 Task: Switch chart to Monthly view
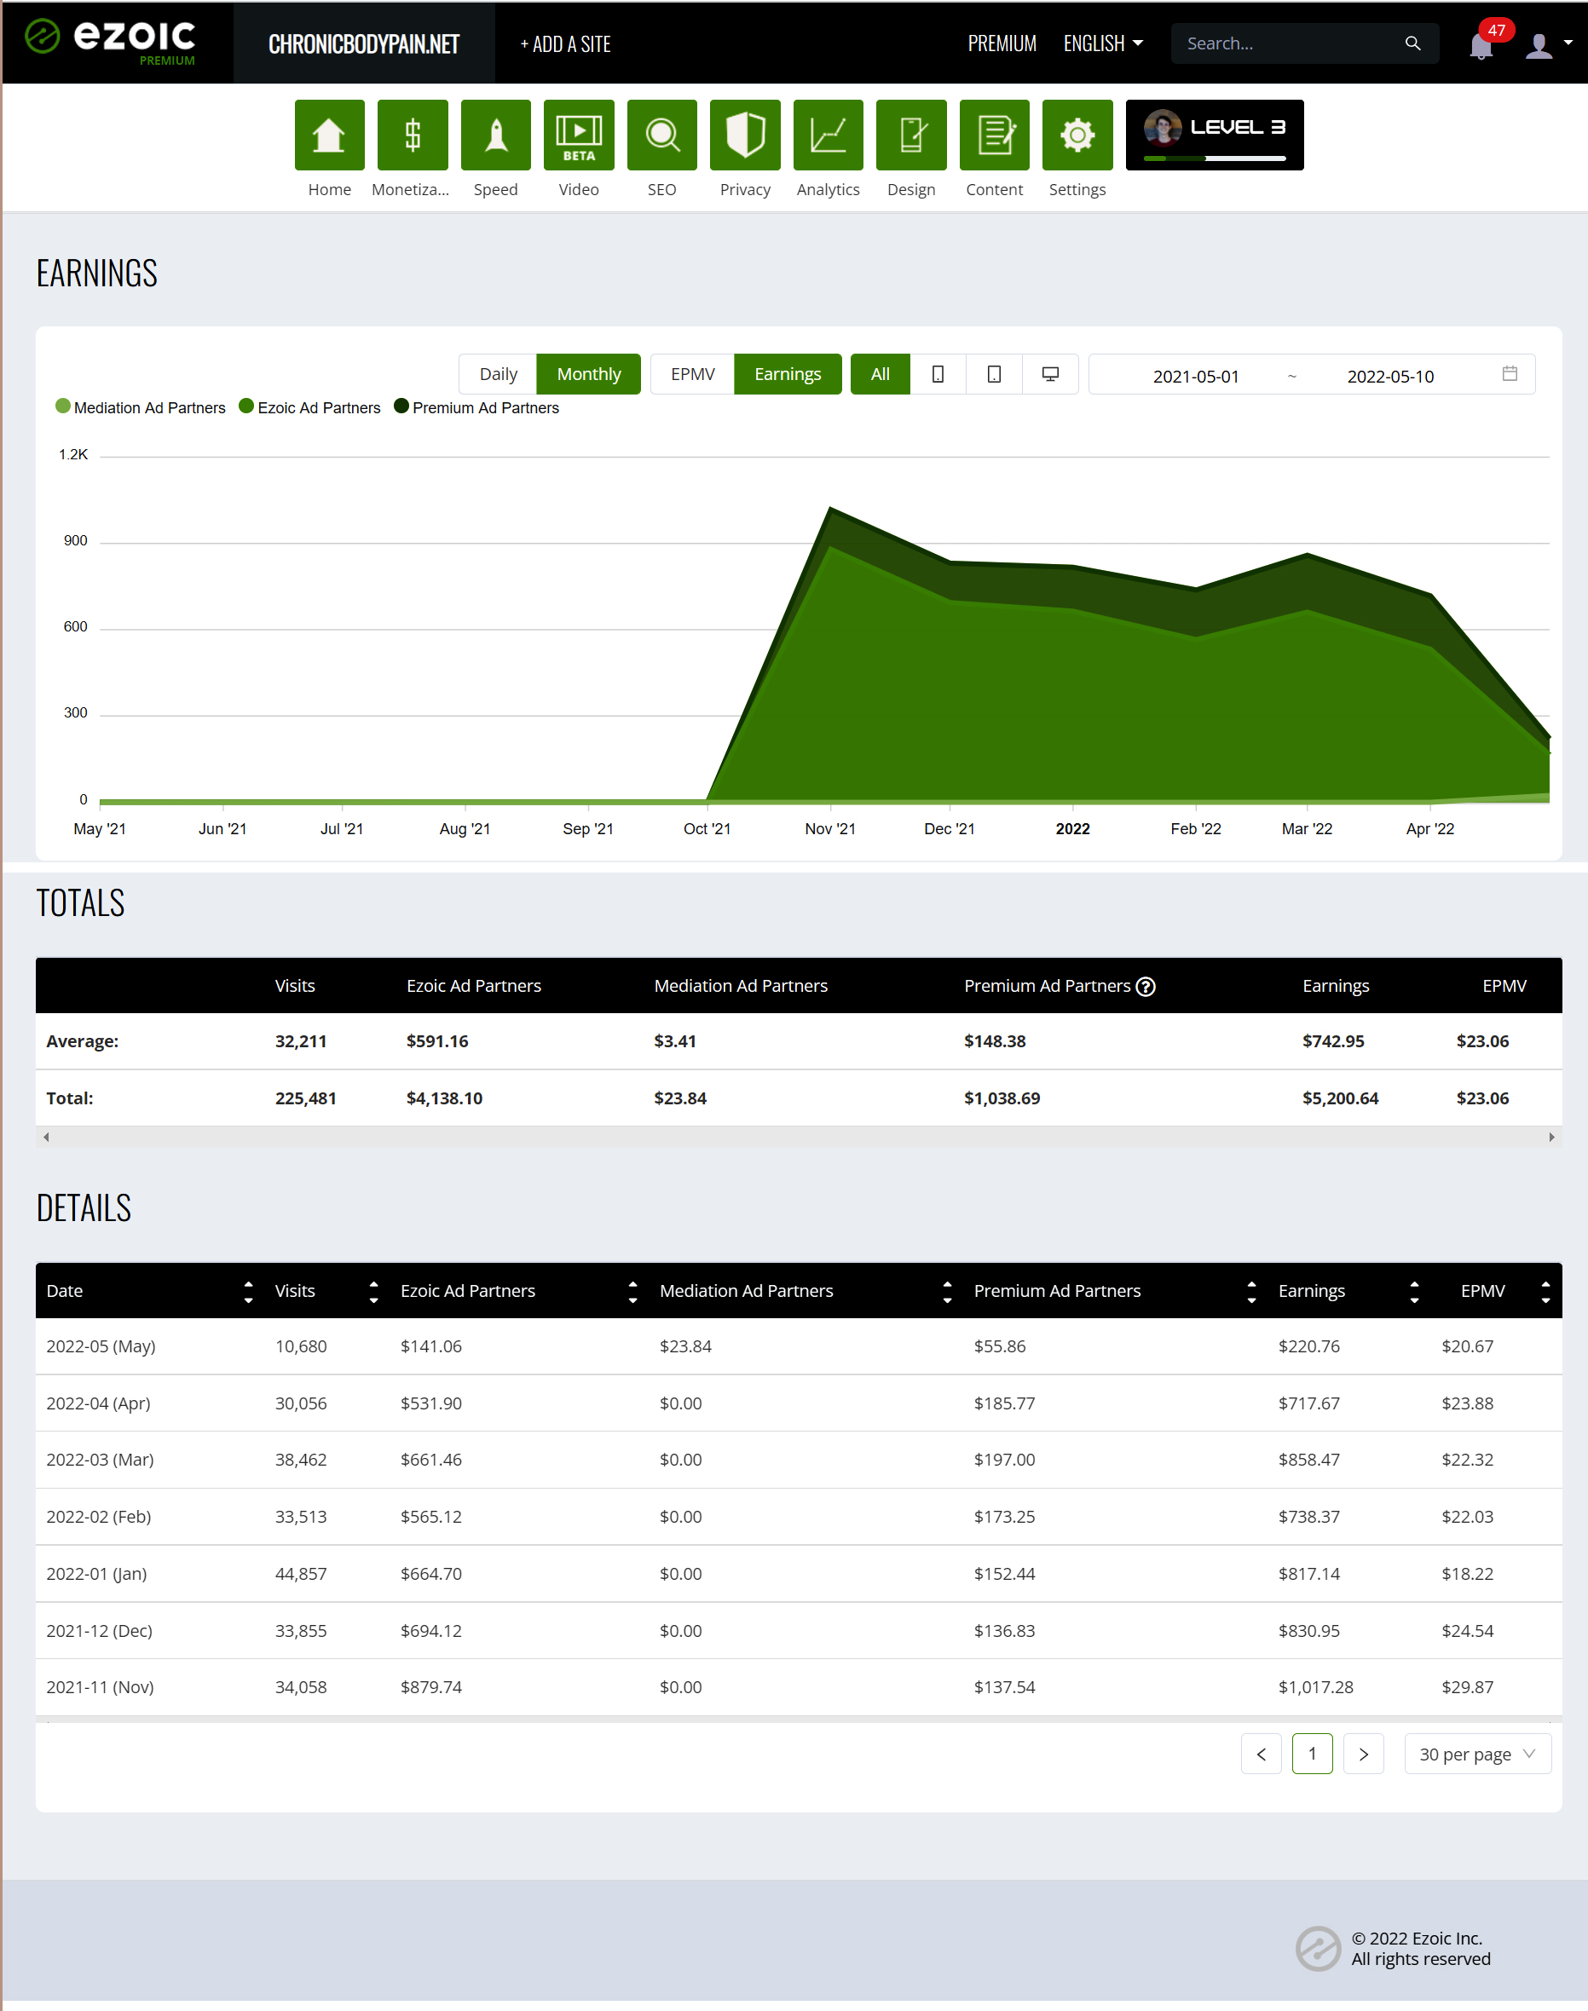click(x=588, y=375)
